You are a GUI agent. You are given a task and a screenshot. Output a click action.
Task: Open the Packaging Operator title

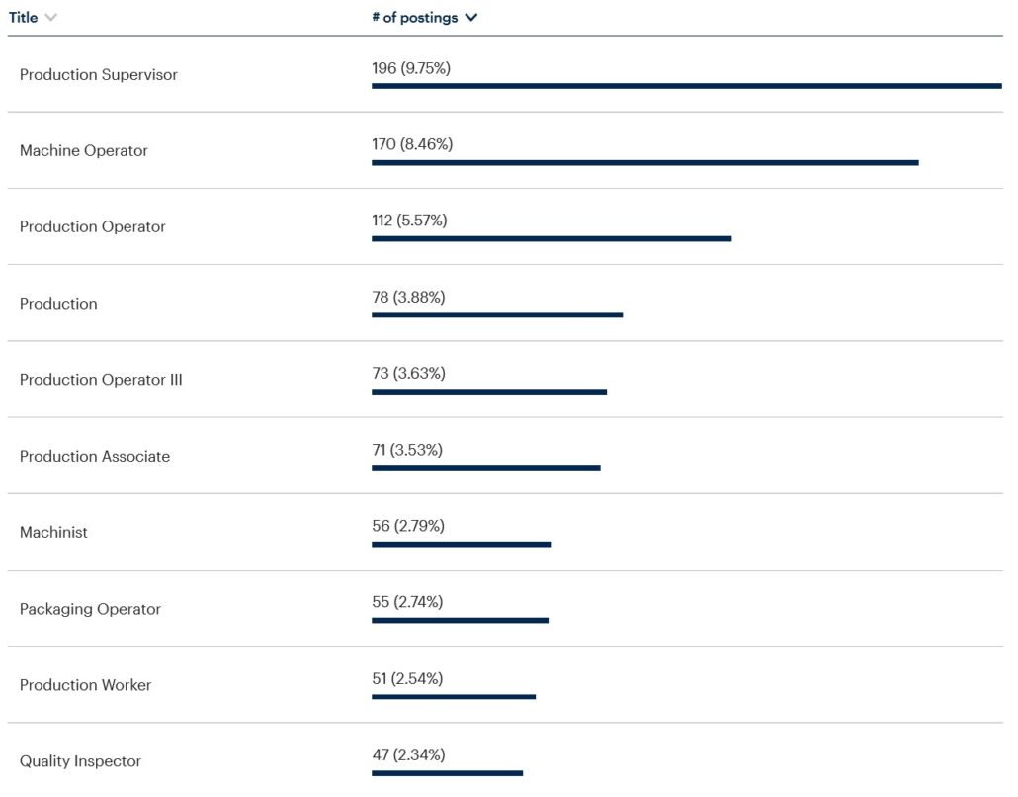pos(90,610)
